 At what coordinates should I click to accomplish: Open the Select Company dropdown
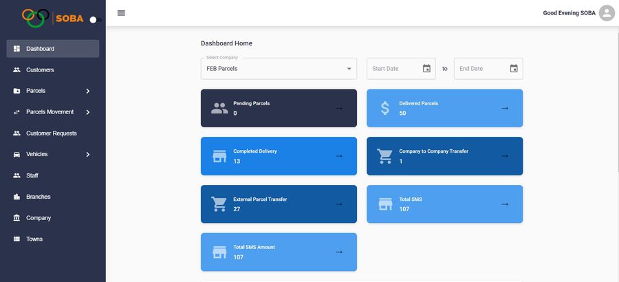(279, 69)
